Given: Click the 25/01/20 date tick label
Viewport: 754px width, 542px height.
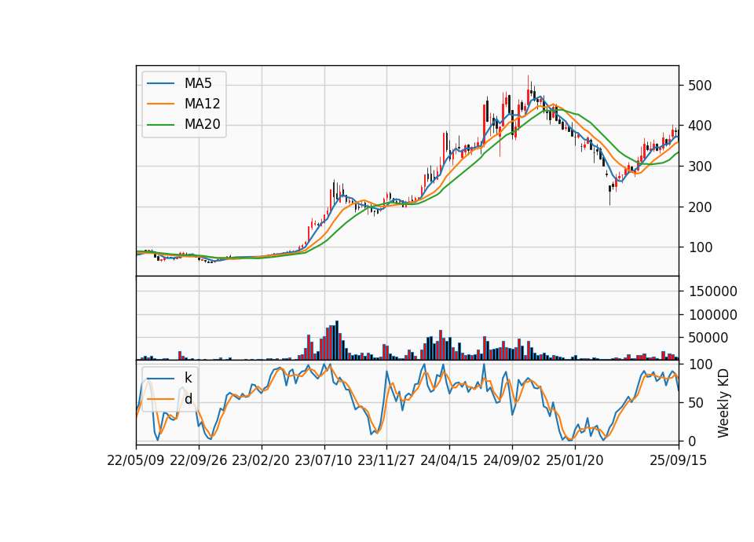Looking at the screenshot, I should (x=575, y=460).
